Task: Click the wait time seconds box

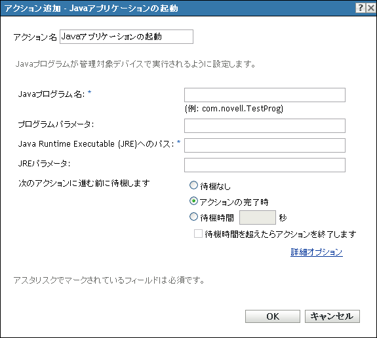Action: pyautogui.click(x=258, y=217)
